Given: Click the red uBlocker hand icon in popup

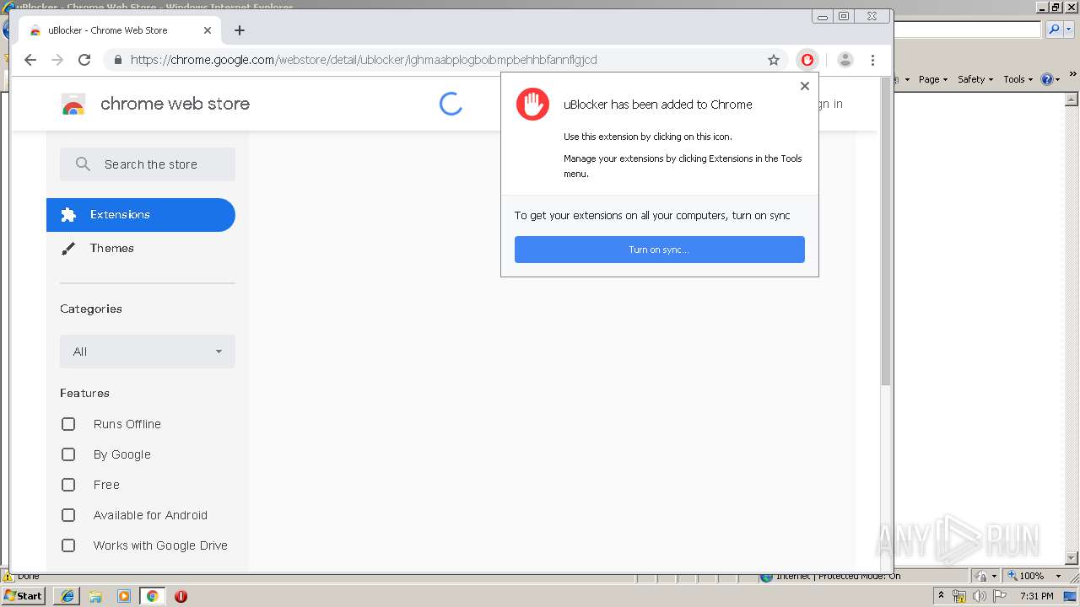Looking at the screenshot, I should click(x=532, y=105).
